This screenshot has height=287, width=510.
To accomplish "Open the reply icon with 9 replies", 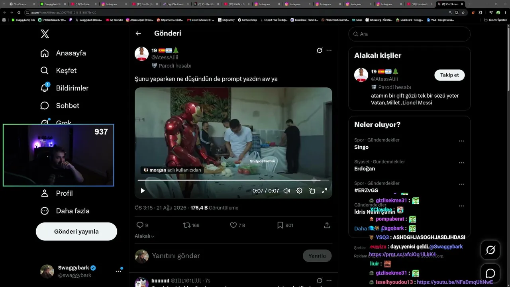I will [142, 225].
